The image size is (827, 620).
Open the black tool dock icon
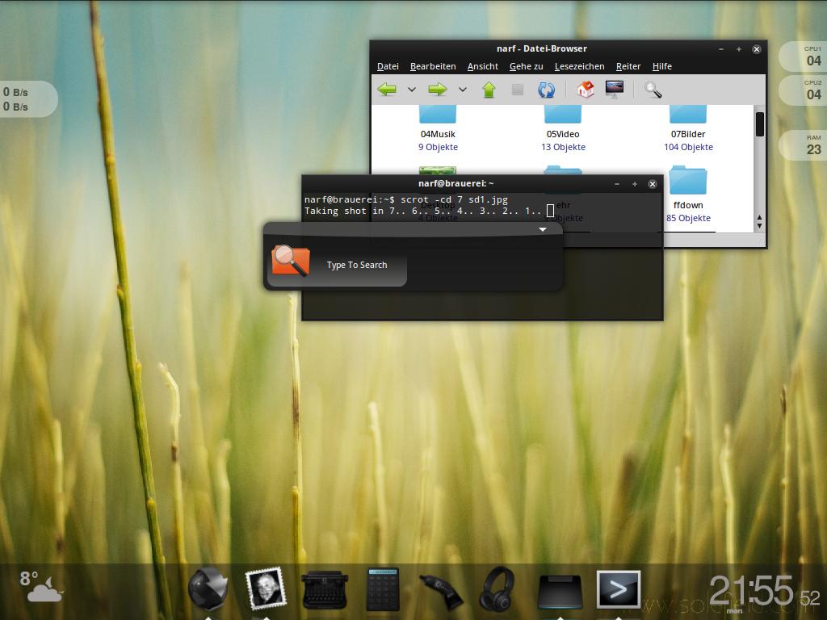pos(441,592)
